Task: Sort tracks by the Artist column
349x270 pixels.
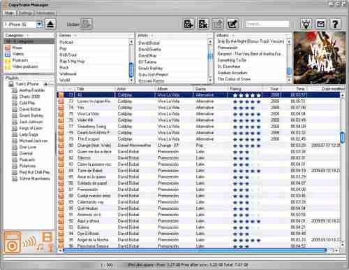Action: tap(135, 89)
